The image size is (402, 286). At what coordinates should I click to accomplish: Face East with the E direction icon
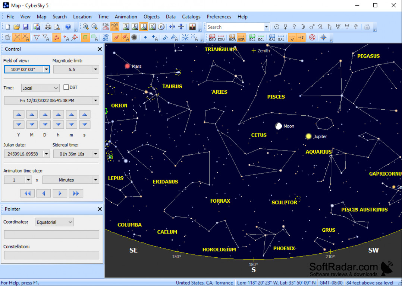click(x=135, y=27)
